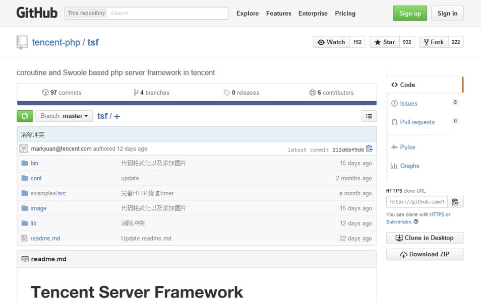Image resolution: width=481 pixels, height=302 pixels.
Task: Click the bin folder icon
Action: point(25,163)
